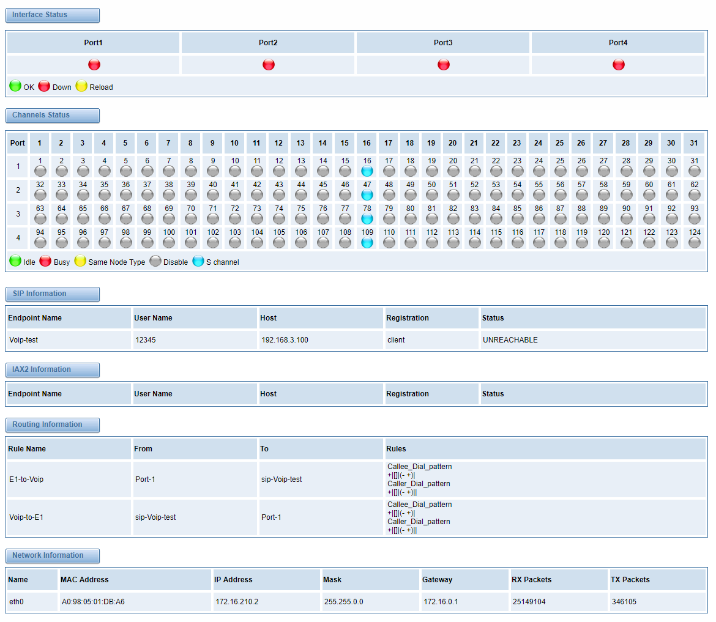Click the red Port1 status indicator
Image resolution: width=716 pixels, height=622 pixels.
[x=94, y=64]
